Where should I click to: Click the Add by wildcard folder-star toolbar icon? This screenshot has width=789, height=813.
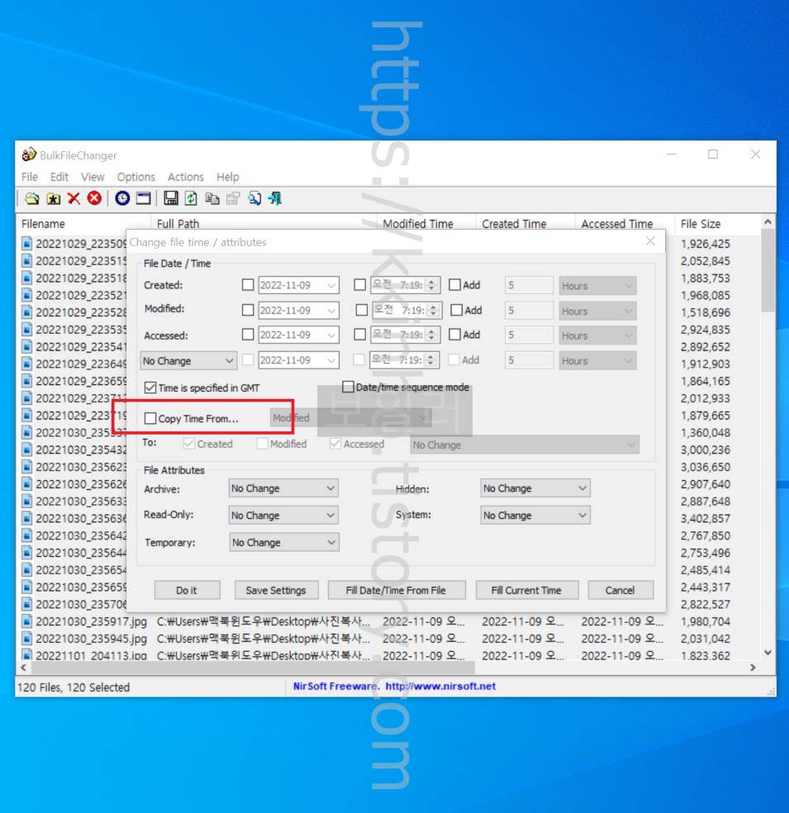tap(54, 198)
